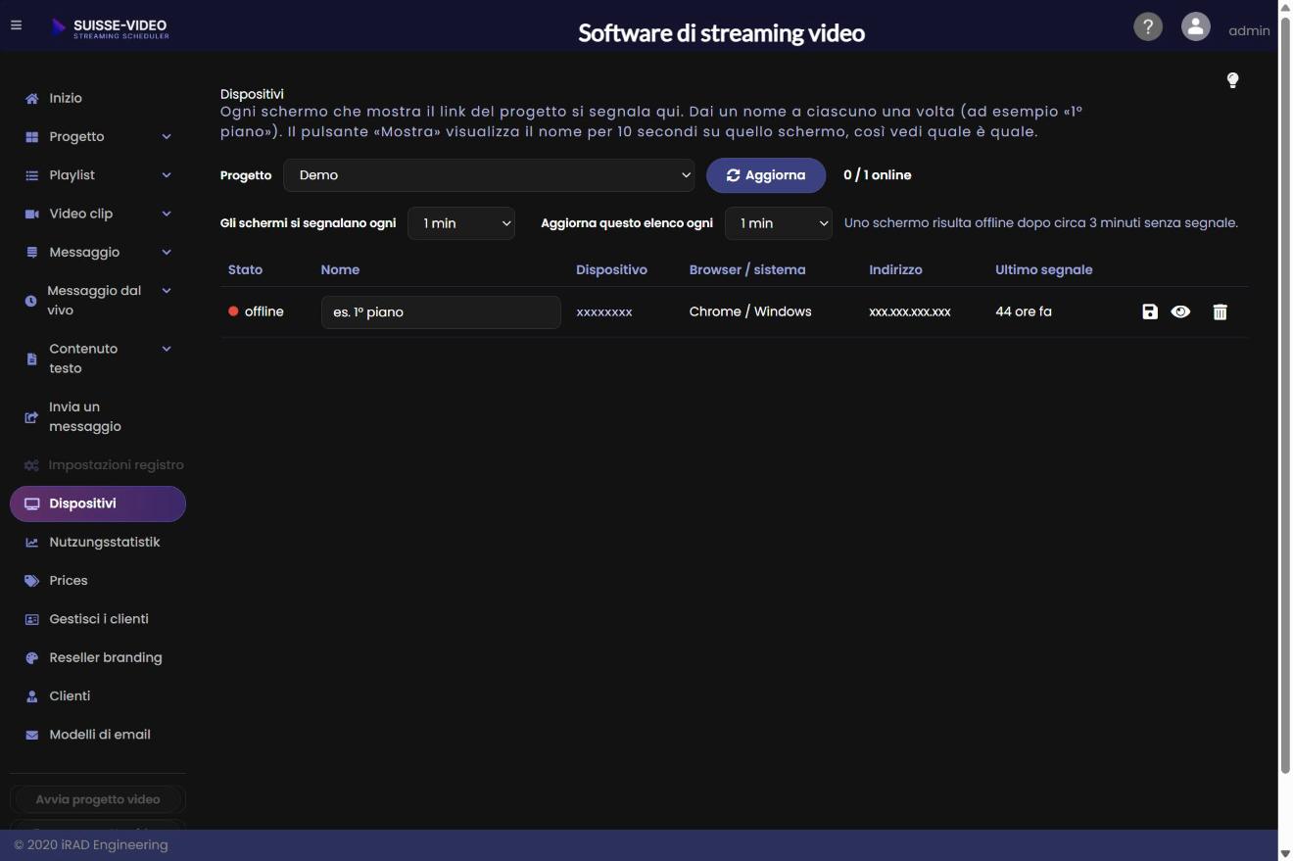This screenshot has height=861, width=1293.
Task: Open the Clienti sidebar item
Action: [98, 695]
